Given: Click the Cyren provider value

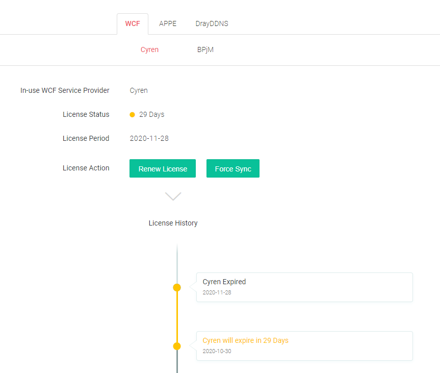Looking at the screenshot, I should (139, 91).
